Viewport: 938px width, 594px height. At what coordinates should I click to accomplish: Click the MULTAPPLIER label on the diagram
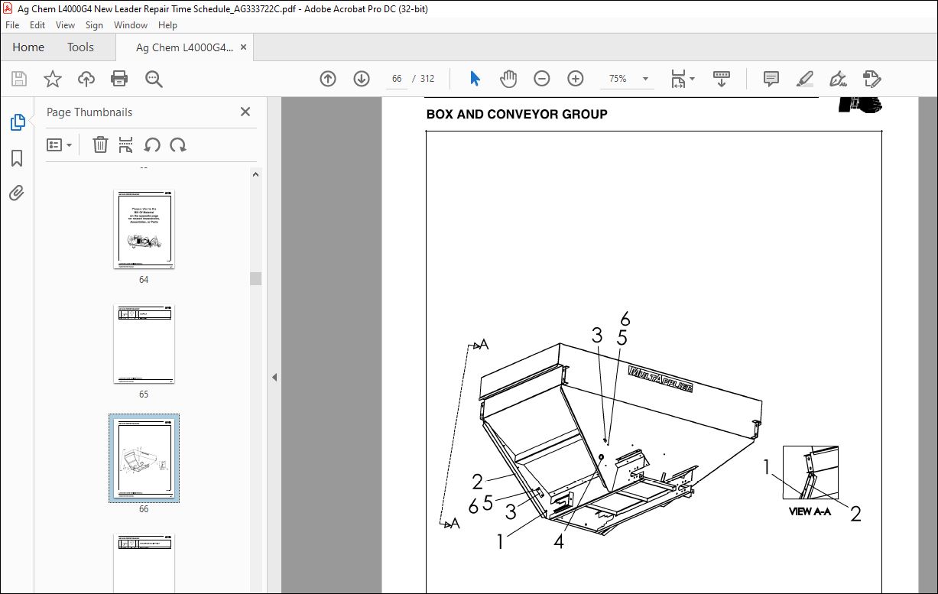(x=660, y=378)
